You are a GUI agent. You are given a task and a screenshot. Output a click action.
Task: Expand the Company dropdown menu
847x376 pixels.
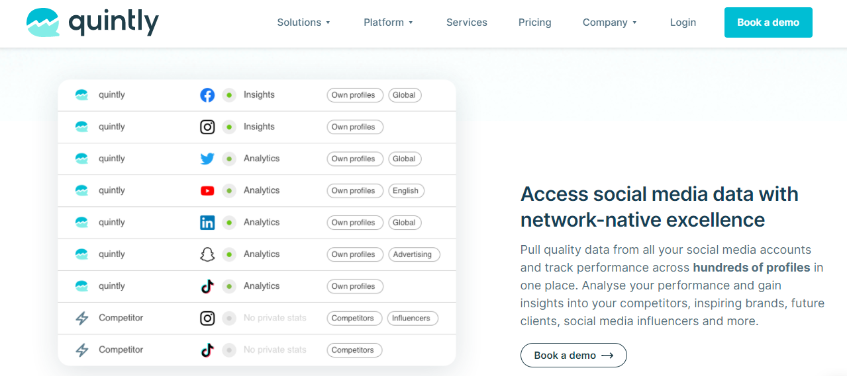[609, 22]
